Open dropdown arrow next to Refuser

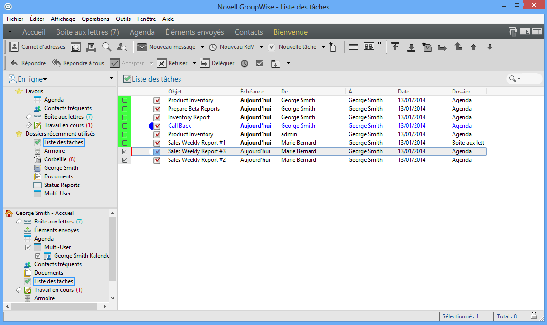click(194, 63)
